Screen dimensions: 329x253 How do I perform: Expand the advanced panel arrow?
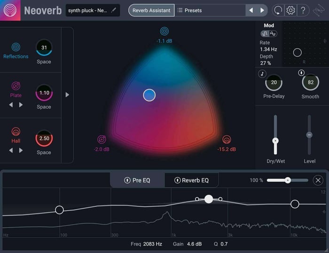tap(67, 95)
